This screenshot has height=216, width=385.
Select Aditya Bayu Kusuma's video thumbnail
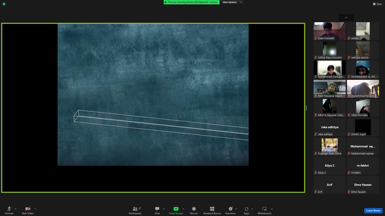tap(330, 50)
